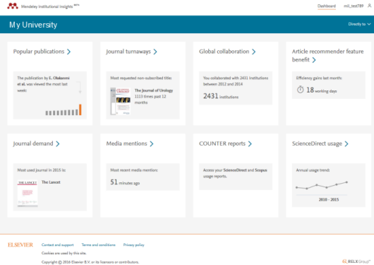Image resolution: width=374 pixels, height=265 pixels.
Task: Click '18 working days' efficiency text
Action: pos(321,90)
